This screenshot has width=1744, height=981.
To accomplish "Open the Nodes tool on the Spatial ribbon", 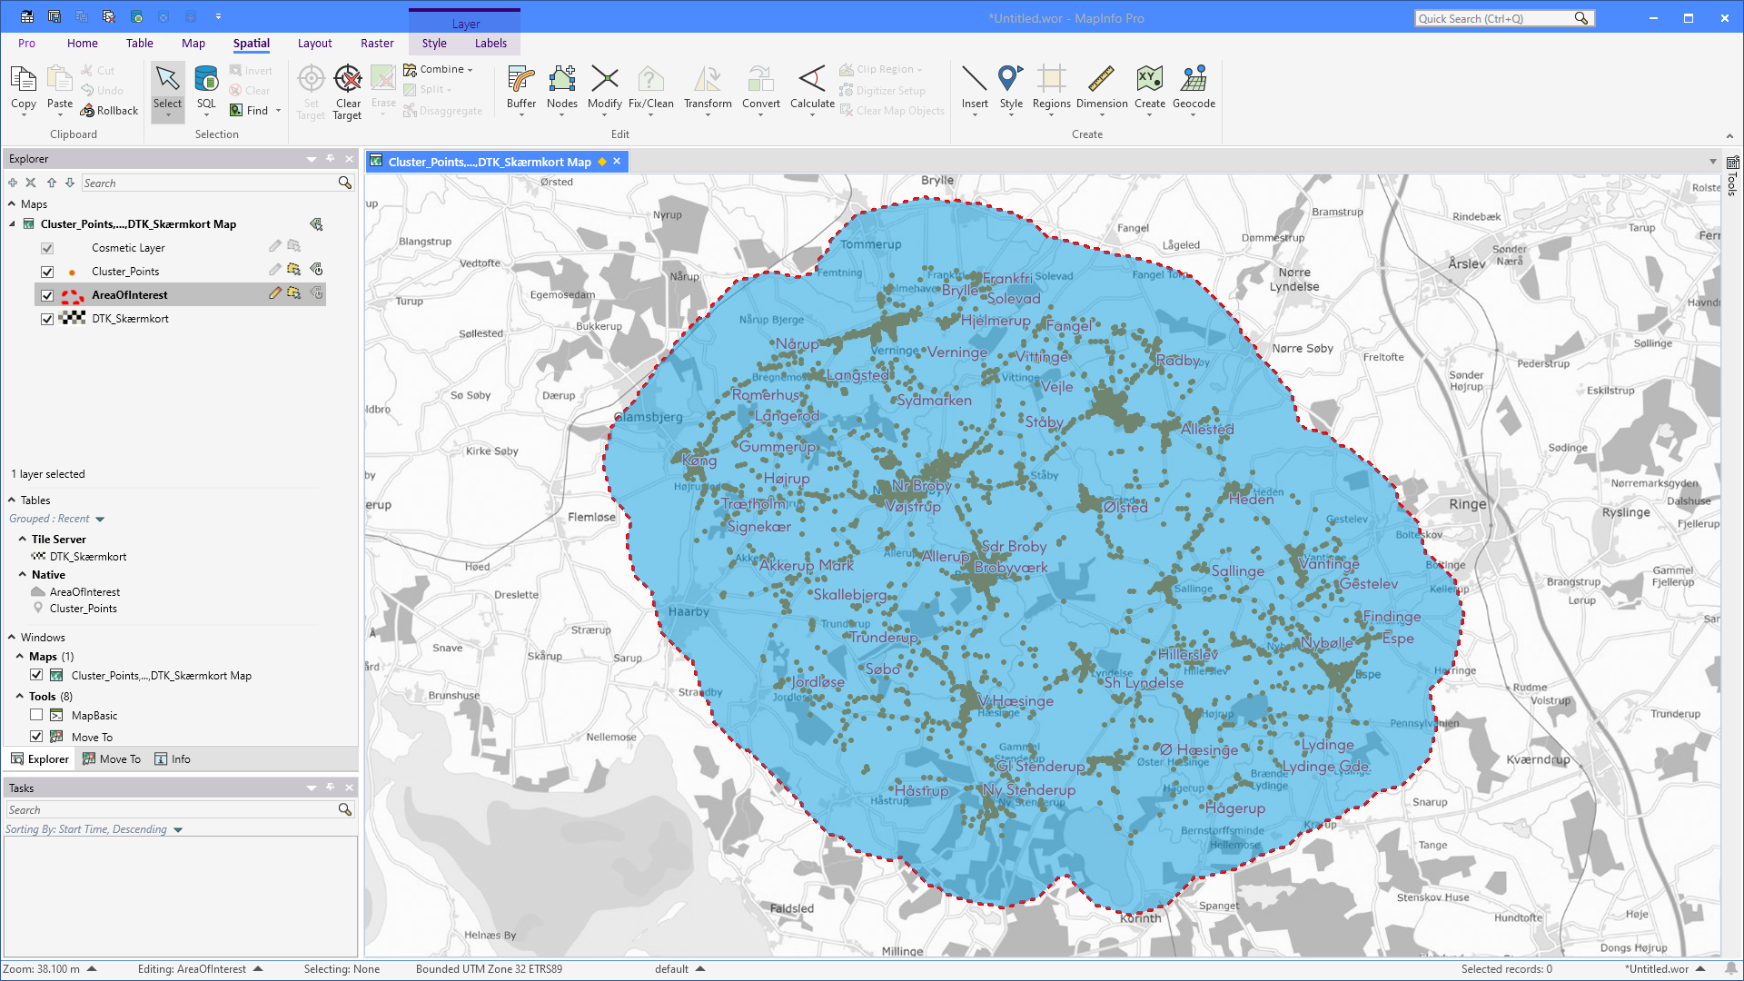I will tap(561, 90).
